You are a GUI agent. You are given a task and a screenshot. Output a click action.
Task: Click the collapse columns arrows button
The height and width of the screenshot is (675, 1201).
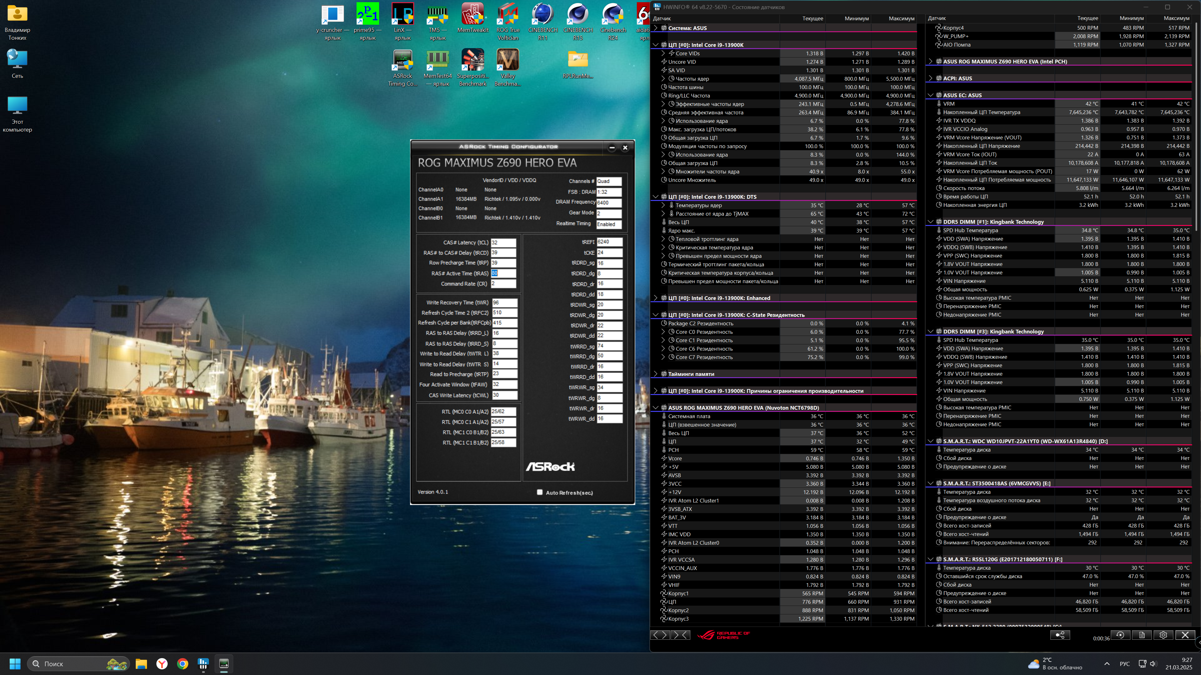pyautogui.click(x=680, y=635)
